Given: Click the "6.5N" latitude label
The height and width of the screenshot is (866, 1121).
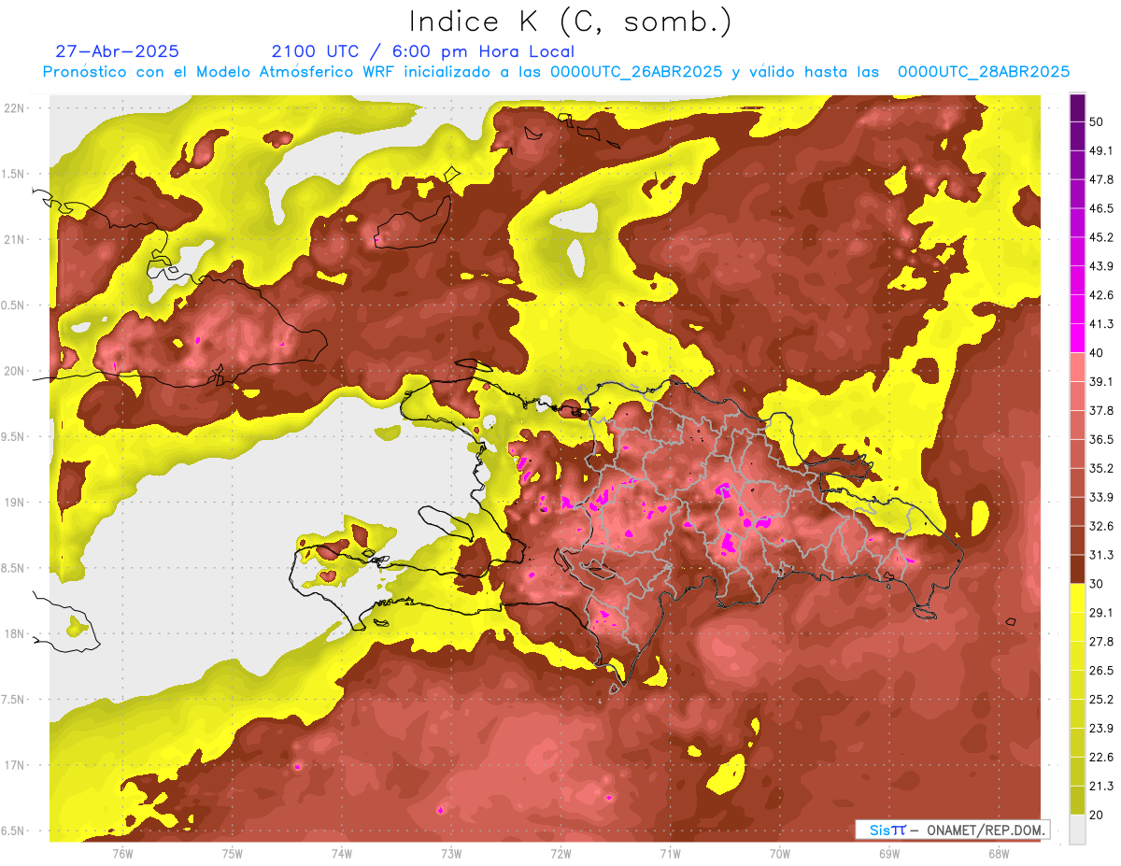Looking at the screenshot, I should 14,831.
